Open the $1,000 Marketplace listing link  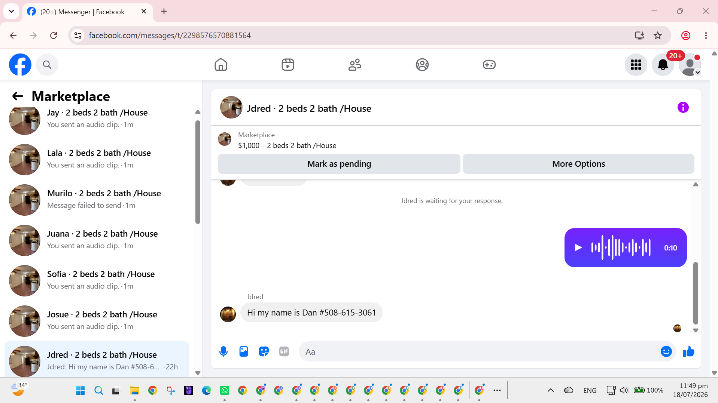point(287,145)
